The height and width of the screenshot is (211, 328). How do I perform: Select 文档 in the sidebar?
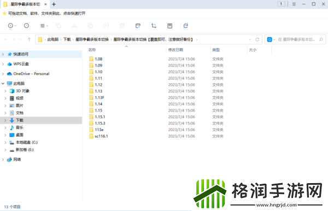tap(20, 113)
